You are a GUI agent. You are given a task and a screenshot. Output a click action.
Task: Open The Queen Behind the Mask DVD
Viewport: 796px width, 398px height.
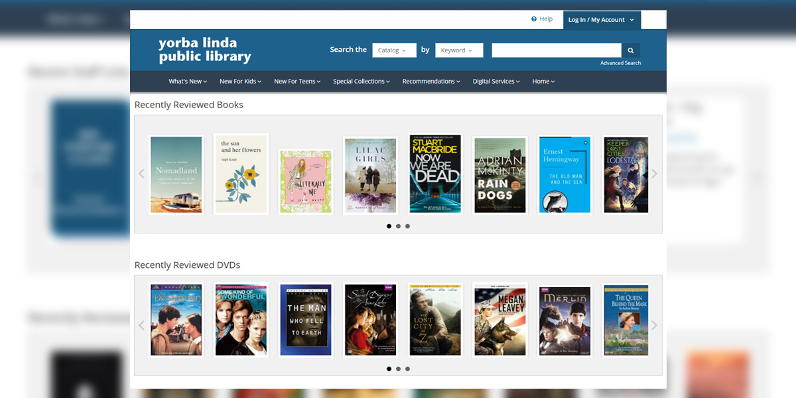[x=626, y=320]
